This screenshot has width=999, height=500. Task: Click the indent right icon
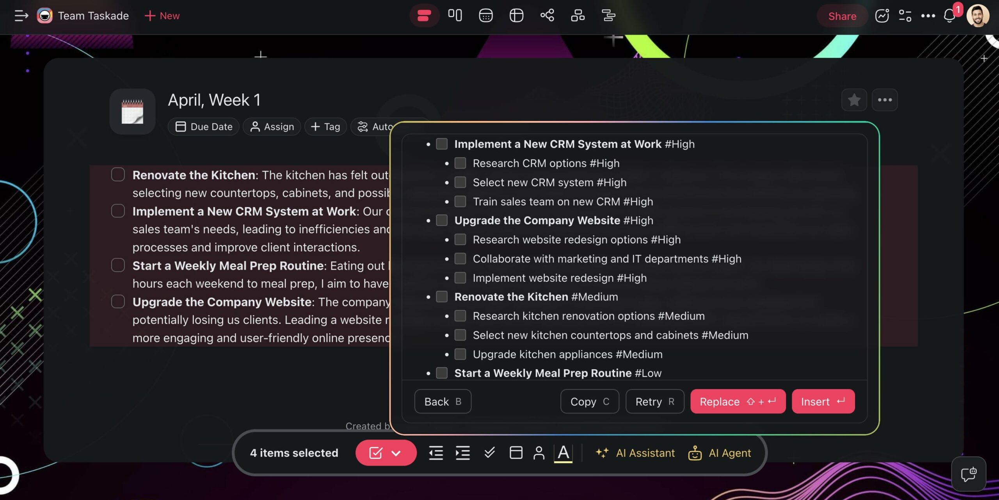tap(463, 453)
